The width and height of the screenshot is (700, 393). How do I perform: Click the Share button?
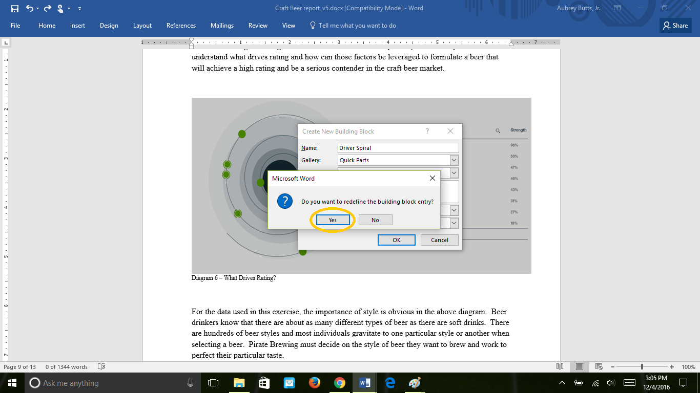(675, 26)
